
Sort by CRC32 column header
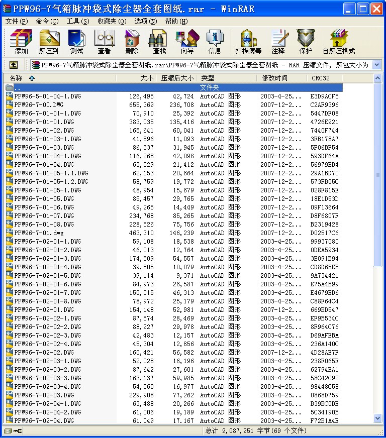point(325,78)
